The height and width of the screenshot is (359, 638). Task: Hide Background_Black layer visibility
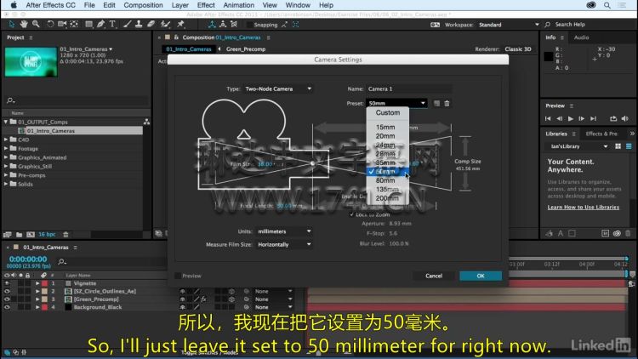pos(7,307)
